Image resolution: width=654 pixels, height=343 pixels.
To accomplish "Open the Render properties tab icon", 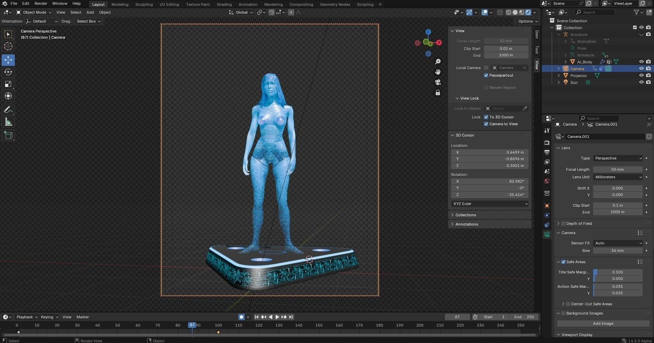I will coord(547,142).
